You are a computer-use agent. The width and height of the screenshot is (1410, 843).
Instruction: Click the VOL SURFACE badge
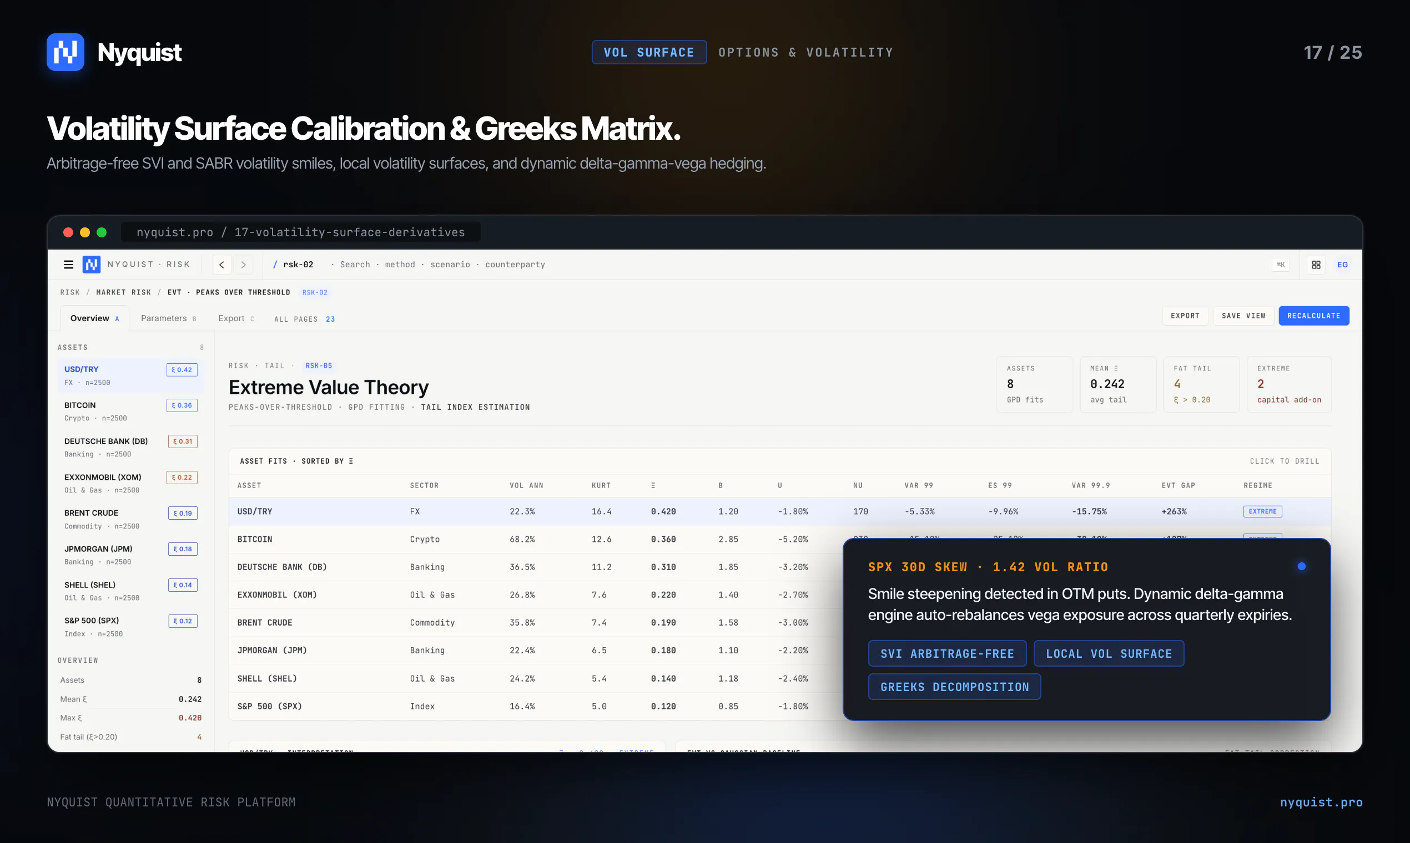pyautogui.click(x=649, y=52)
